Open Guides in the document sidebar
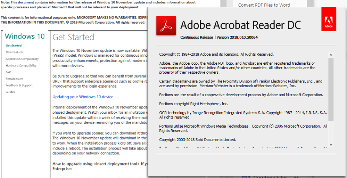 tap(10, 92)
